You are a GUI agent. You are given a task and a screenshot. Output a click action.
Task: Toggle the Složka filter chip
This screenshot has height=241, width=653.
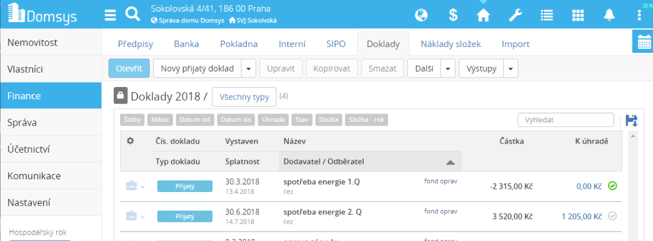(x=329, y=120)
